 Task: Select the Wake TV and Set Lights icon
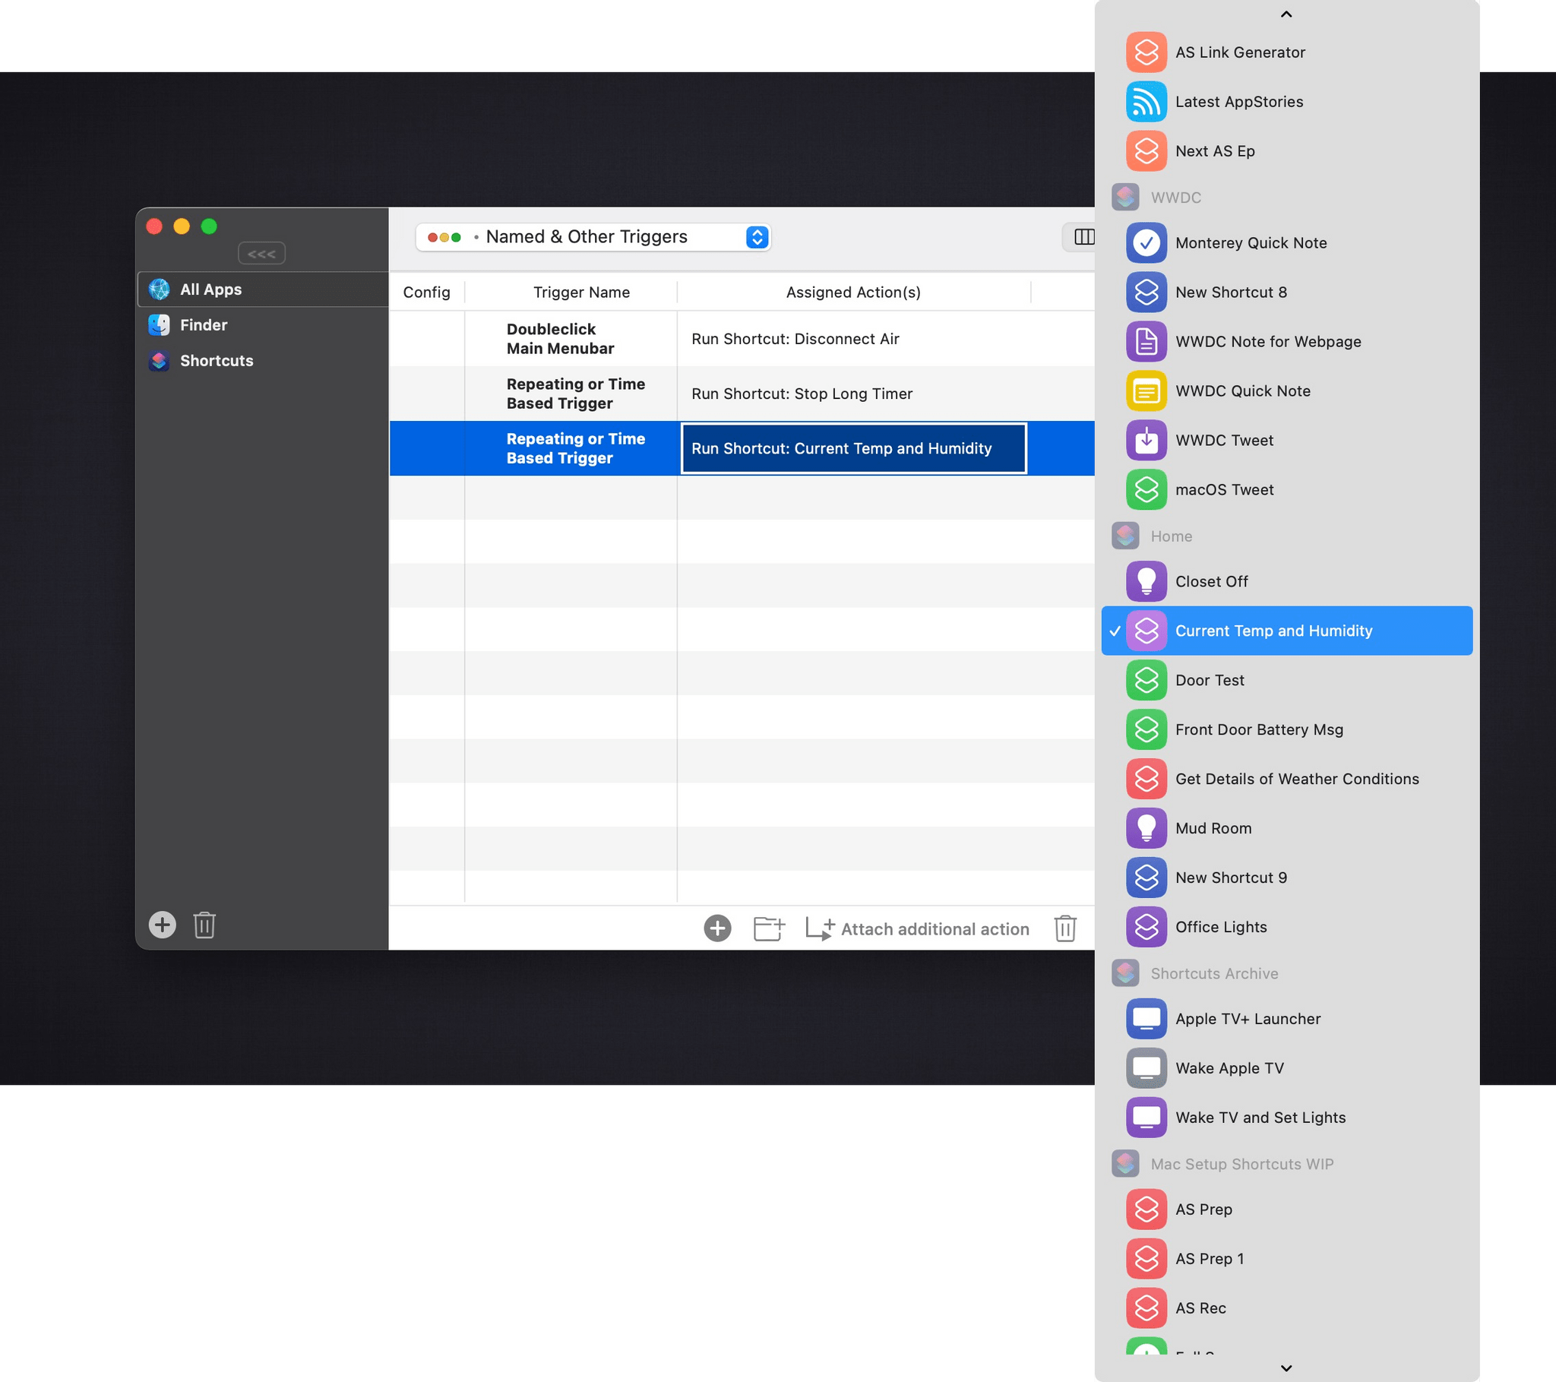1145,1117
